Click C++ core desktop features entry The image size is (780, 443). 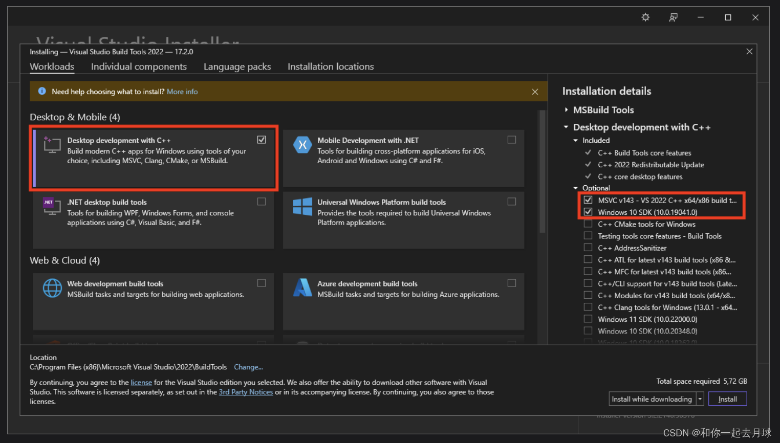640,176
